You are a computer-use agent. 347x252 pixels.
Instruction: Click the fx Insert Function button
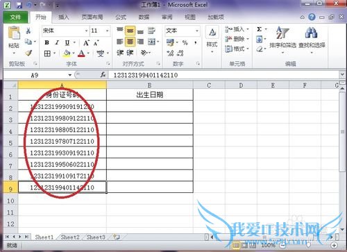pyautogui.click(x=103, y=75)
